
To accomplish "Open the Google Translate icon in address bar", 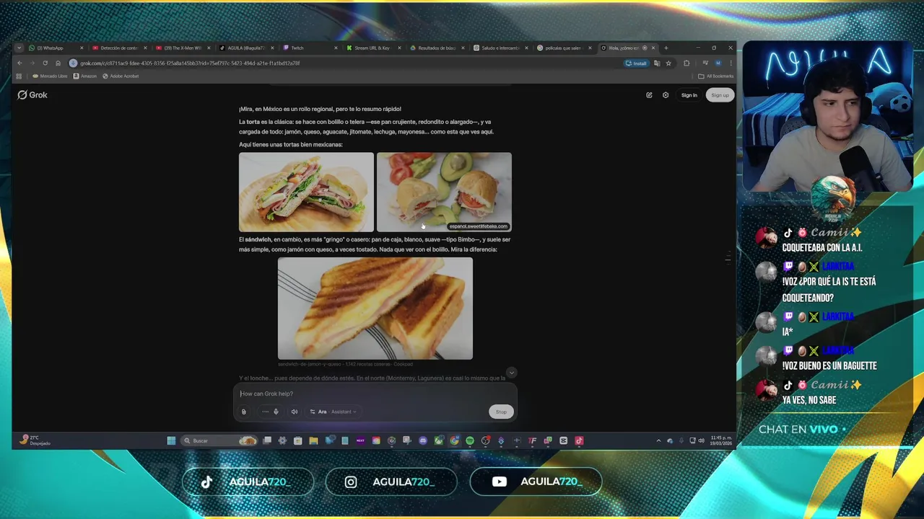I will (x=657, y=63).
